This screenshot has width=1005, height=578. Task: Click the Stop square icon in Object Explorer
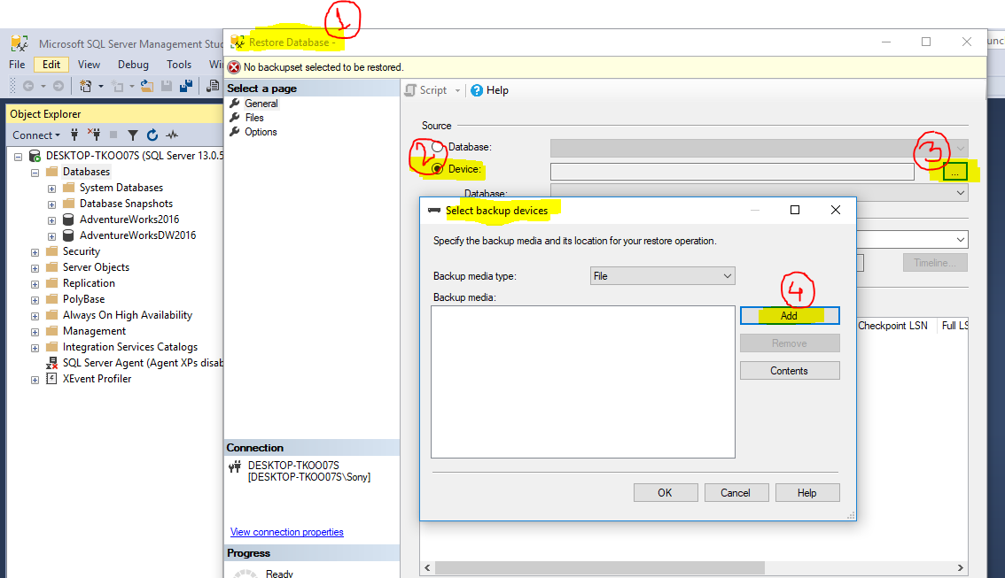[x=113, y=135]
